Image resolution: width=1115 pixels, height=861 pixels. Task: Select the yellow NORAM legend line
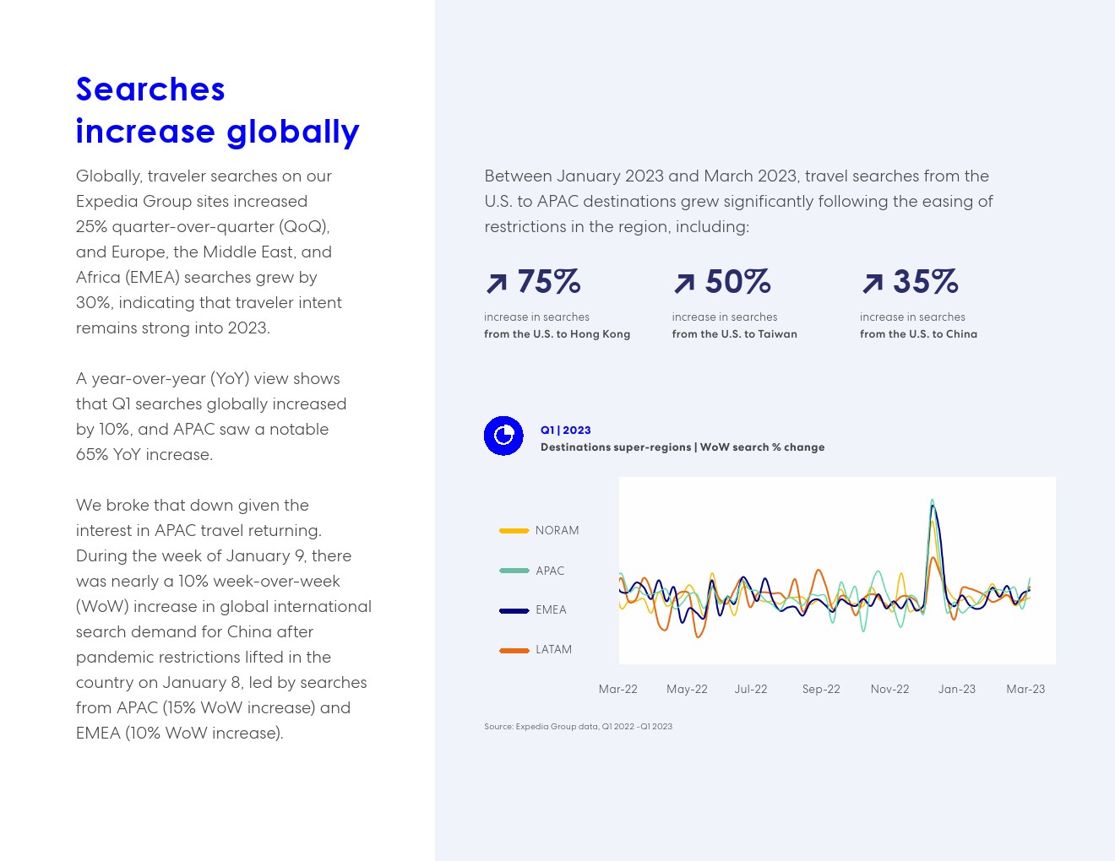514,531
